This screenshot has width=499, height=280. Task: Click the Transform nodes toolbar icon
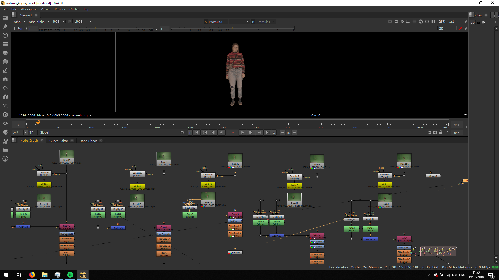click(x=5, y=88)
